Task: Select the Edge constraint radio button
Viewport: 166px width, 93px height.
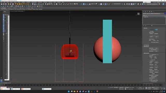Action: coord(154,57)
